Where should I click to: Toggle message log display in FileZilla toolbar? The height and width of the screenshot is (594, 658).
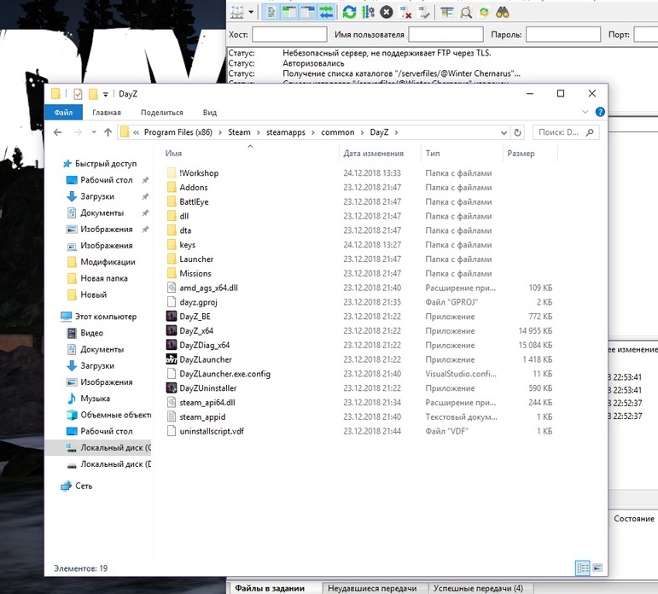[x=271, y=12]
